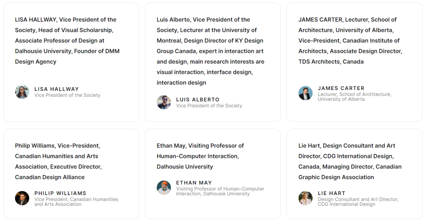
Task: Click subtitle 'Lecturer, School of Architecture, University of Alberta'
Action: pos(355,96)
